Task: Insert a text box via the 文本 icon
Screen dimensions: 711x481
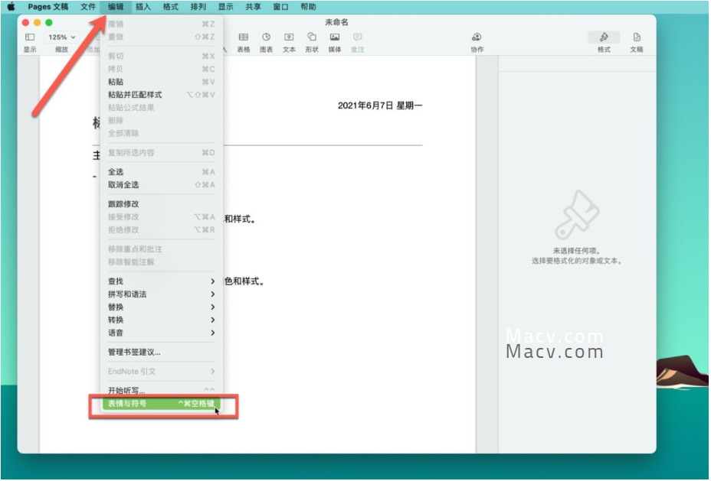Action: pos(290,37)
